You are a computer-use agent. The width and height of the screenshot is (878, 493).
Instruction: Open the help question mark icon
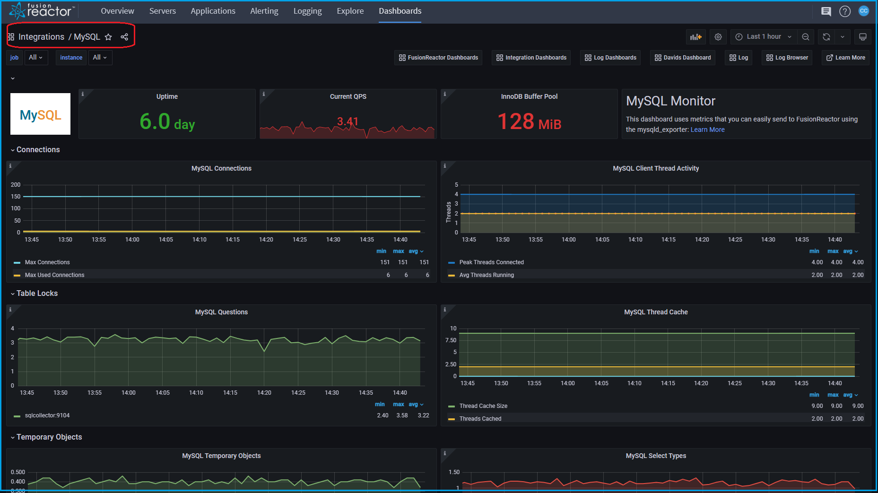point(845,11)
